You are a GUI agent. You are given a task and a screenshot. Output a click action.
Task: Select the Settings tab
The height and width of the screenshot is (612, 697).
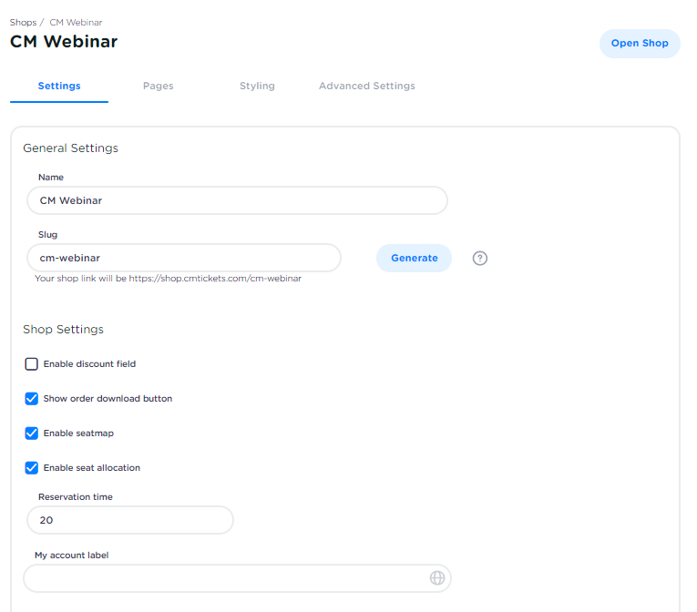pyautogui.click(x=59, y=86)
